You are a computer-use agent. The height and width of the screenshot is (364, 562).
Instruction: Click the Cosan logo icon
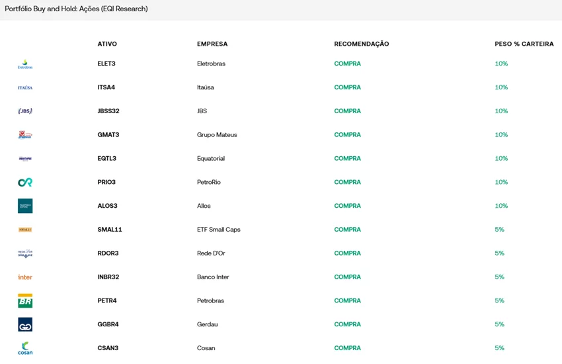pyautogui.click(x=25, y=348)
